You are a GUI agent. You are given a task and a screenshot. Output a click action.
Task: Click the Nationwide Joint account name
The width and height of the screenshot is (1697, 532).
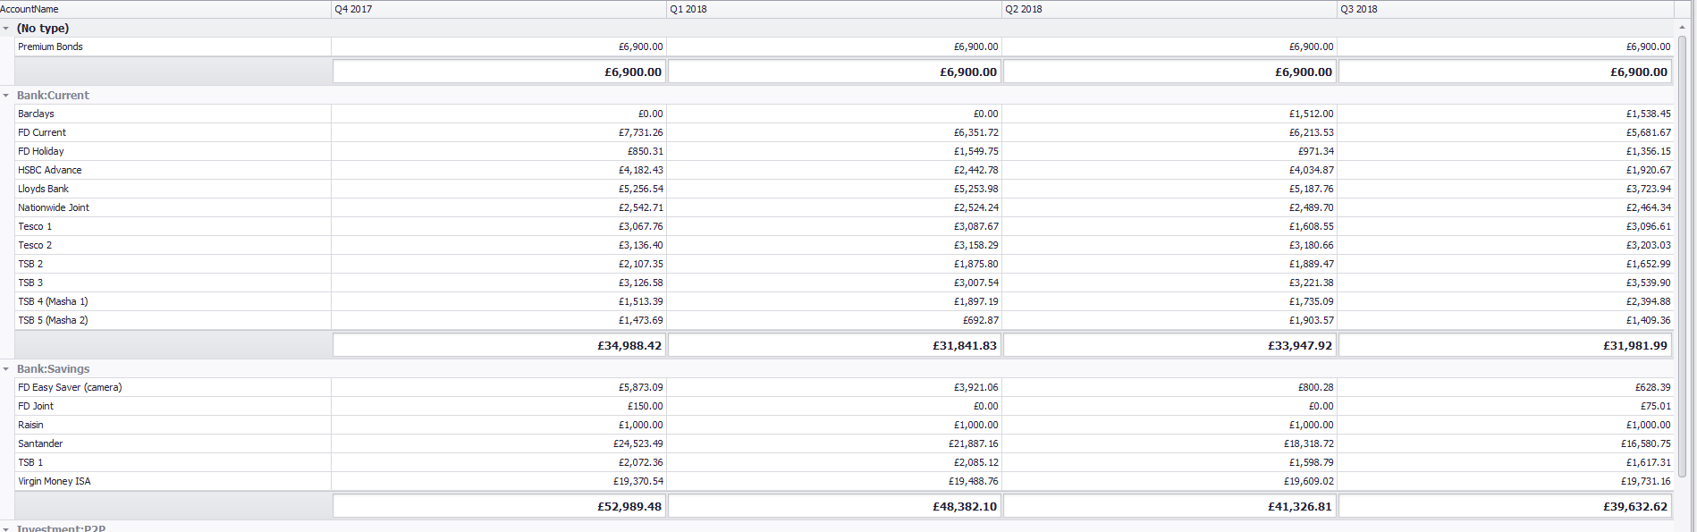[x=54, y=207]
